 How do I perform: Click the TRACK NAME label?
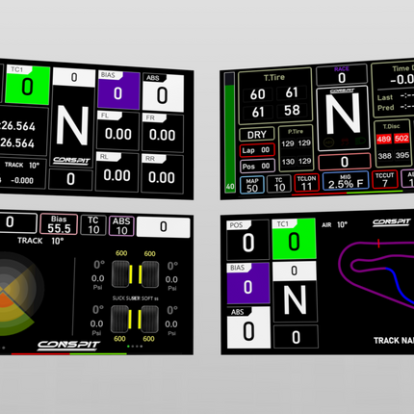click(x=394, y=341)
